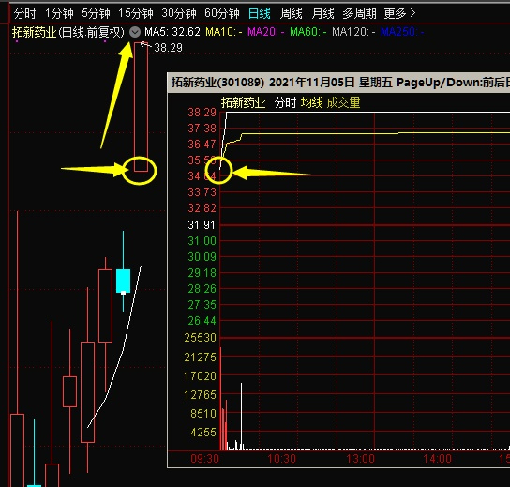Open the 周线 weekly chart

click(x=292, y=13)
